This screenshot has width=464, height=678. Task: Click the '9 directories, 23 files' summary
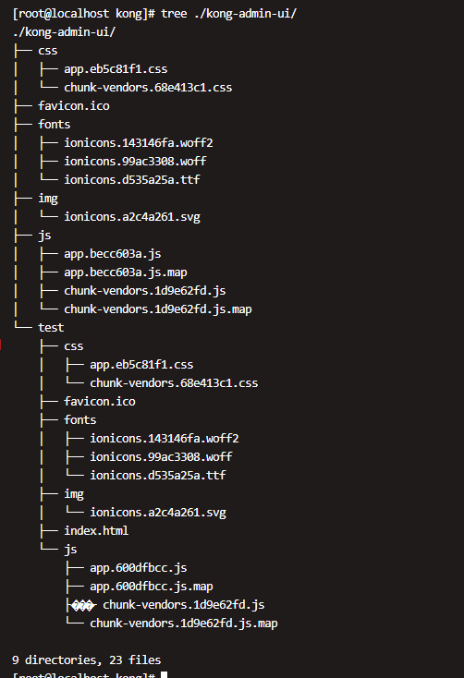(87, 660)
